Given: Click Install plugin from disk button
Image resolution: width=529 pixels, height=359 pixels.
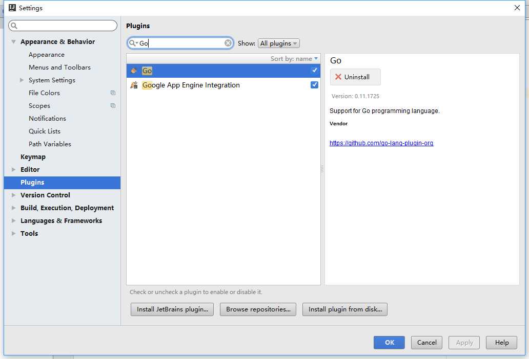Looking at the screenshot, I should (345, 309).
